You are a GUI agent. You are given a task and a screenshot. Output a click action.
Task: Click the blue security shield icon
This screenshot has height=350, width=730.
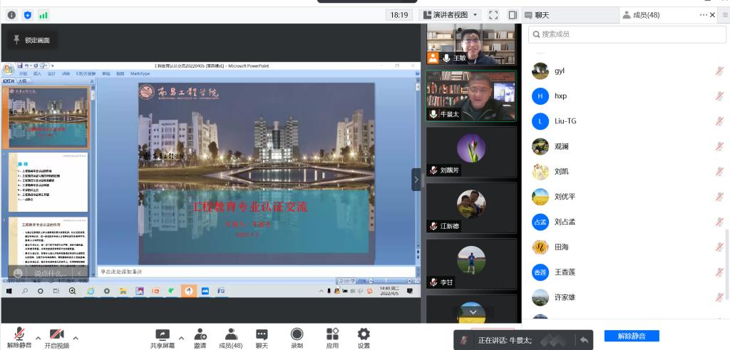click(28, 15)
